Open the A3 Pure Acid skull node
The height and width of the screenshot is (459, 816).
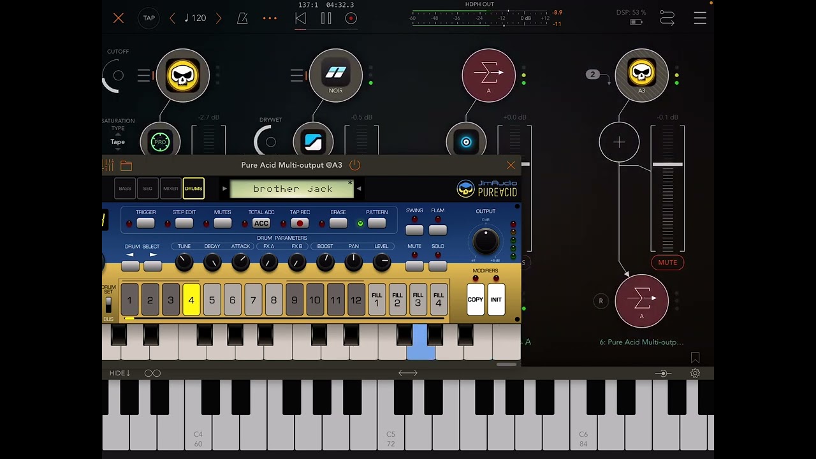641,75
